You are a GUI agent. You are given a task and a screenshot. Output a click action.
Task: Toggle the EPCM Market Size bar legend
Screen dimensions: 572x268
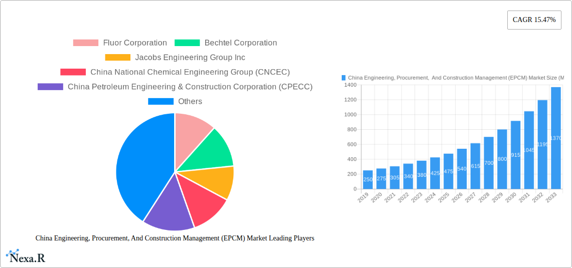452,78
